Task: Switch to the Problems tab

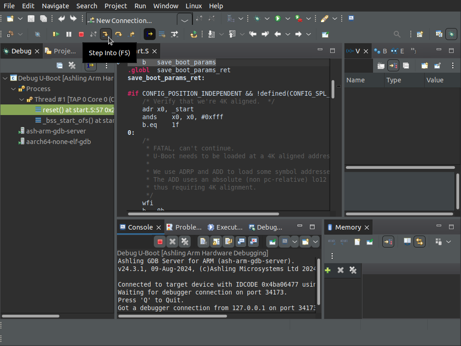Action: point(184,227)
